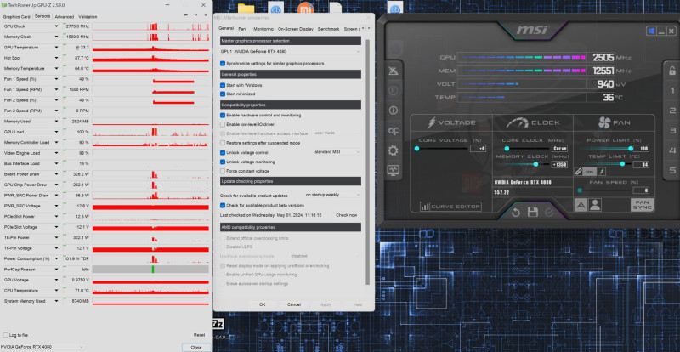Click the Kombustor K icon in Afterburner
The width and height of the screenshot is (680, 352).
point(394,90)
